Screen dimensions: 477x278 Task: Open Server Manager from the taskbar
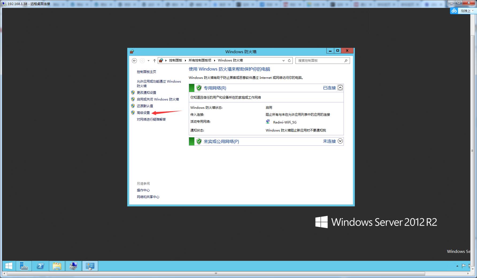[x=24, y=266]
